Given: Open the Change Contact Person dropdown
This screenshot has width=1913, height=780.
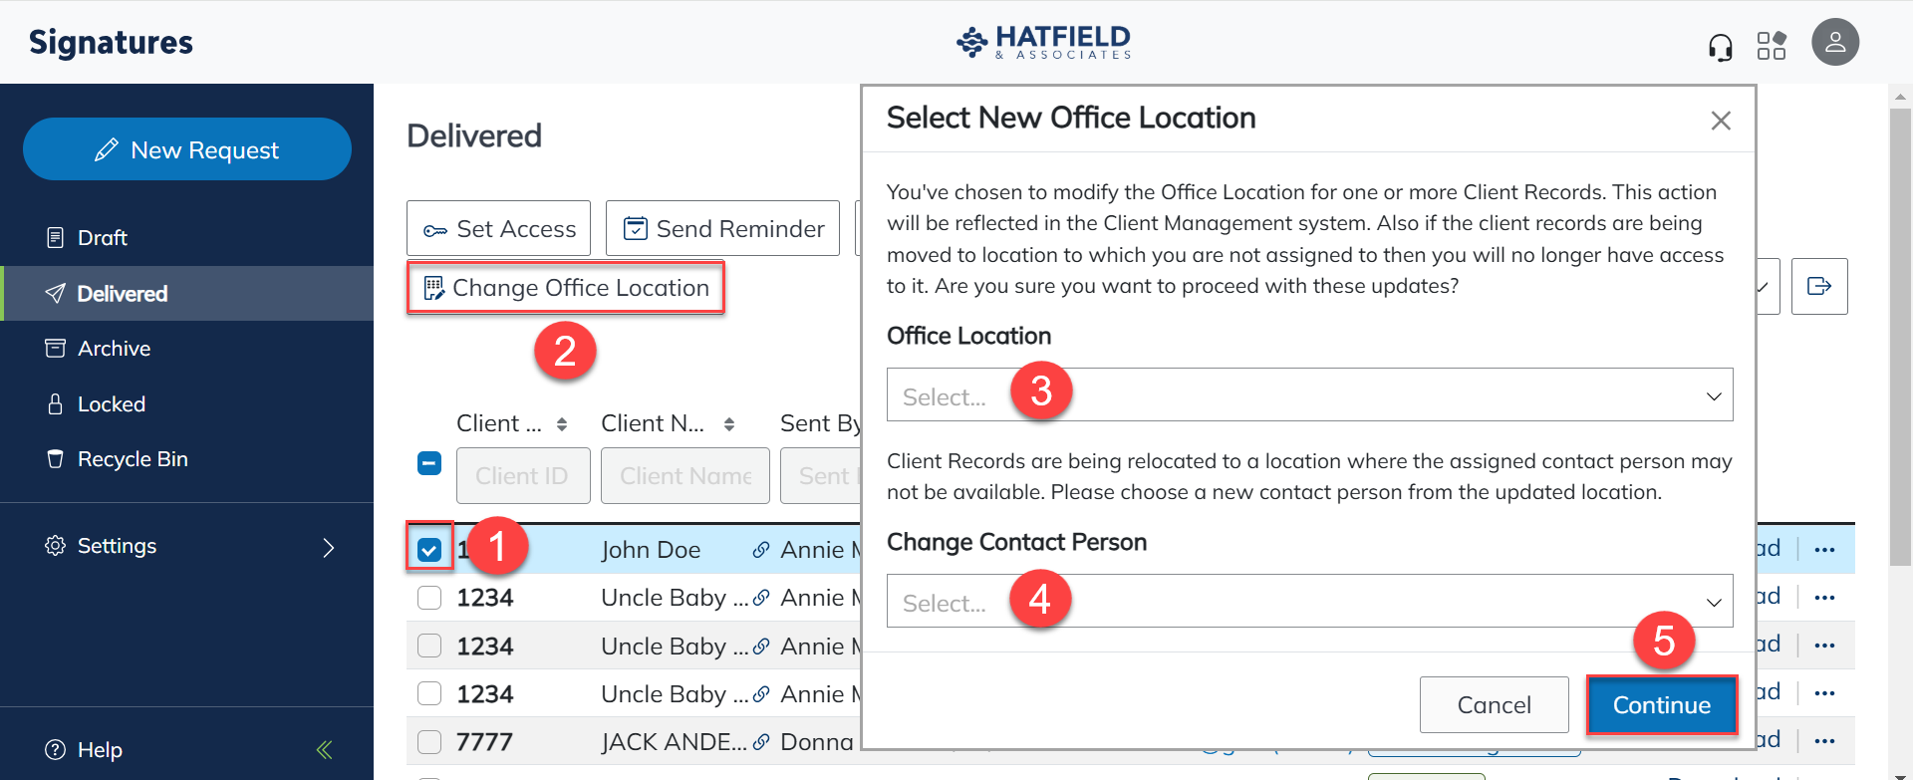Looking at the screenshot, I should [1309, 601].
